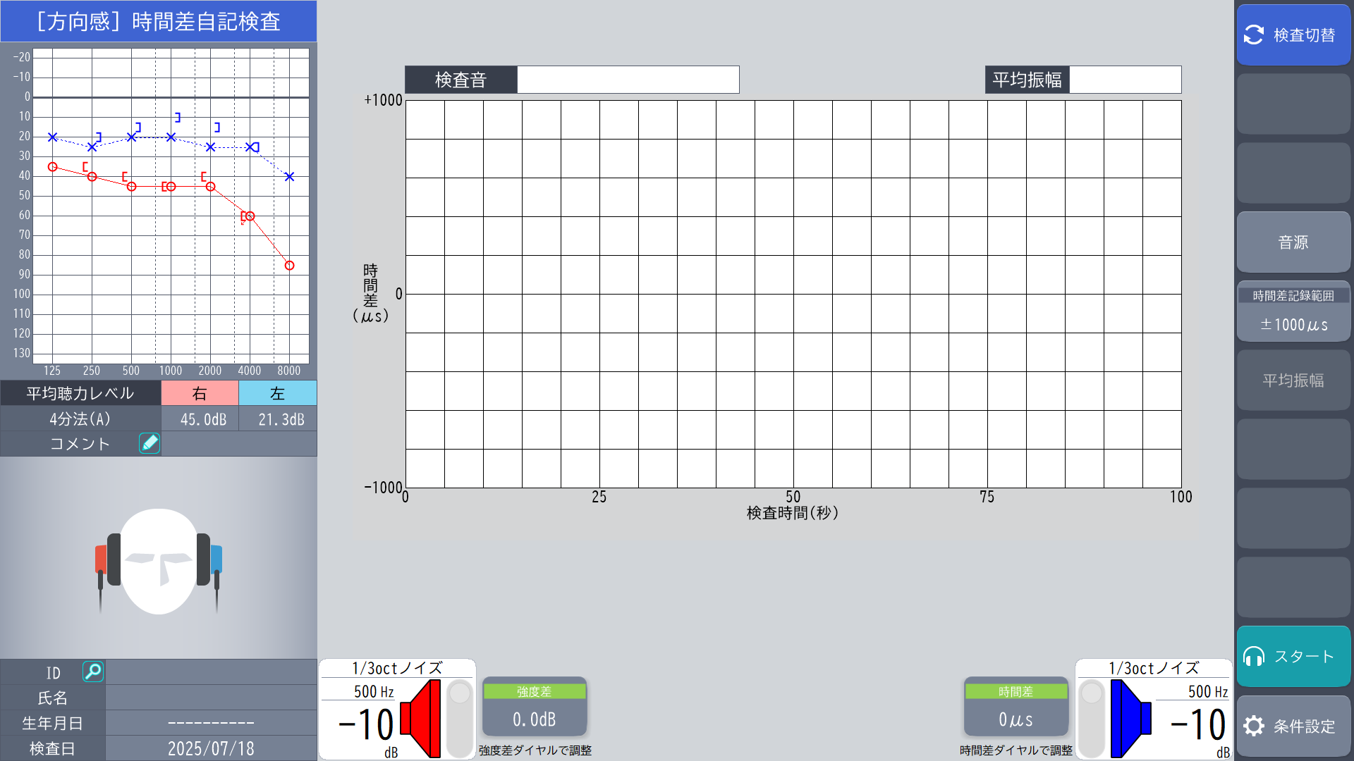Click the 4分法(A) label
1354x761 pixels.
[x=80, y=419]
